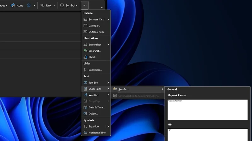Image resolution: width=252 pixels, height=141 pixels.
Task: Click the Link button in the toolbar
Action: click(x=46, y=5)
